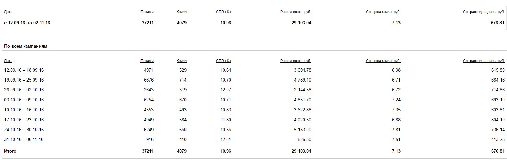Sort table by Расход всего, руб. header
This screenshot has height=160, width=507.
(296, 61)
